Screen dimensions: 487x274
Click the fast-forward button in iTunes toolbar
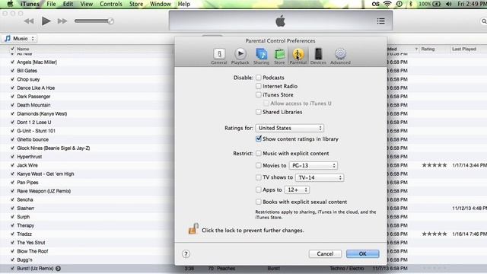(62, 21)
